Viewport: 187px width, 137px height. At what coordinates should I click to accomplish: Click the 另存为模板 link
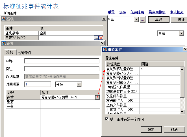pyautogui.click(x=157, y=12)
